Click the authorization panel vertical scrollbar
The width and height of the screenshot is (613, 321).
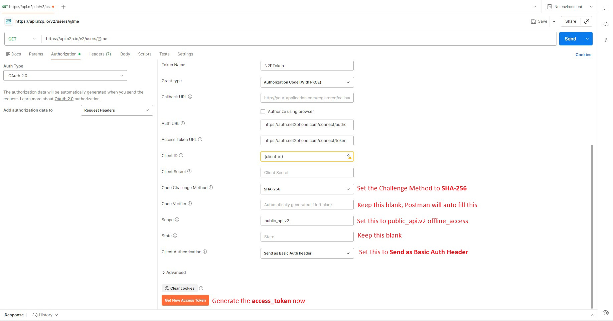592,227
